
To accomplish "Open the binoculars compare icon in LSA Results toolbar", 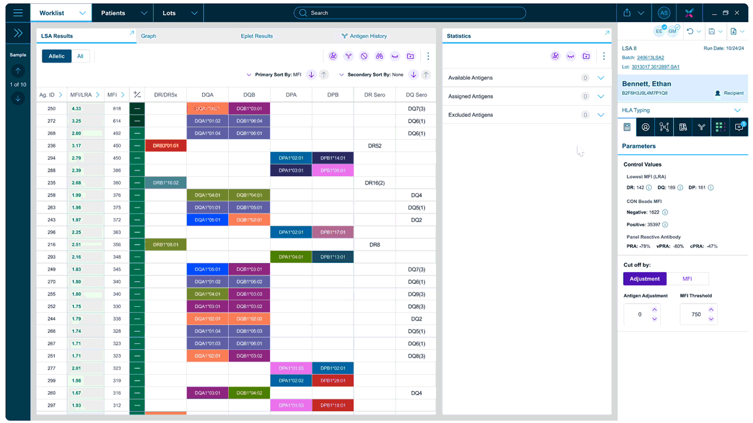I will click(x=380, y=56).
